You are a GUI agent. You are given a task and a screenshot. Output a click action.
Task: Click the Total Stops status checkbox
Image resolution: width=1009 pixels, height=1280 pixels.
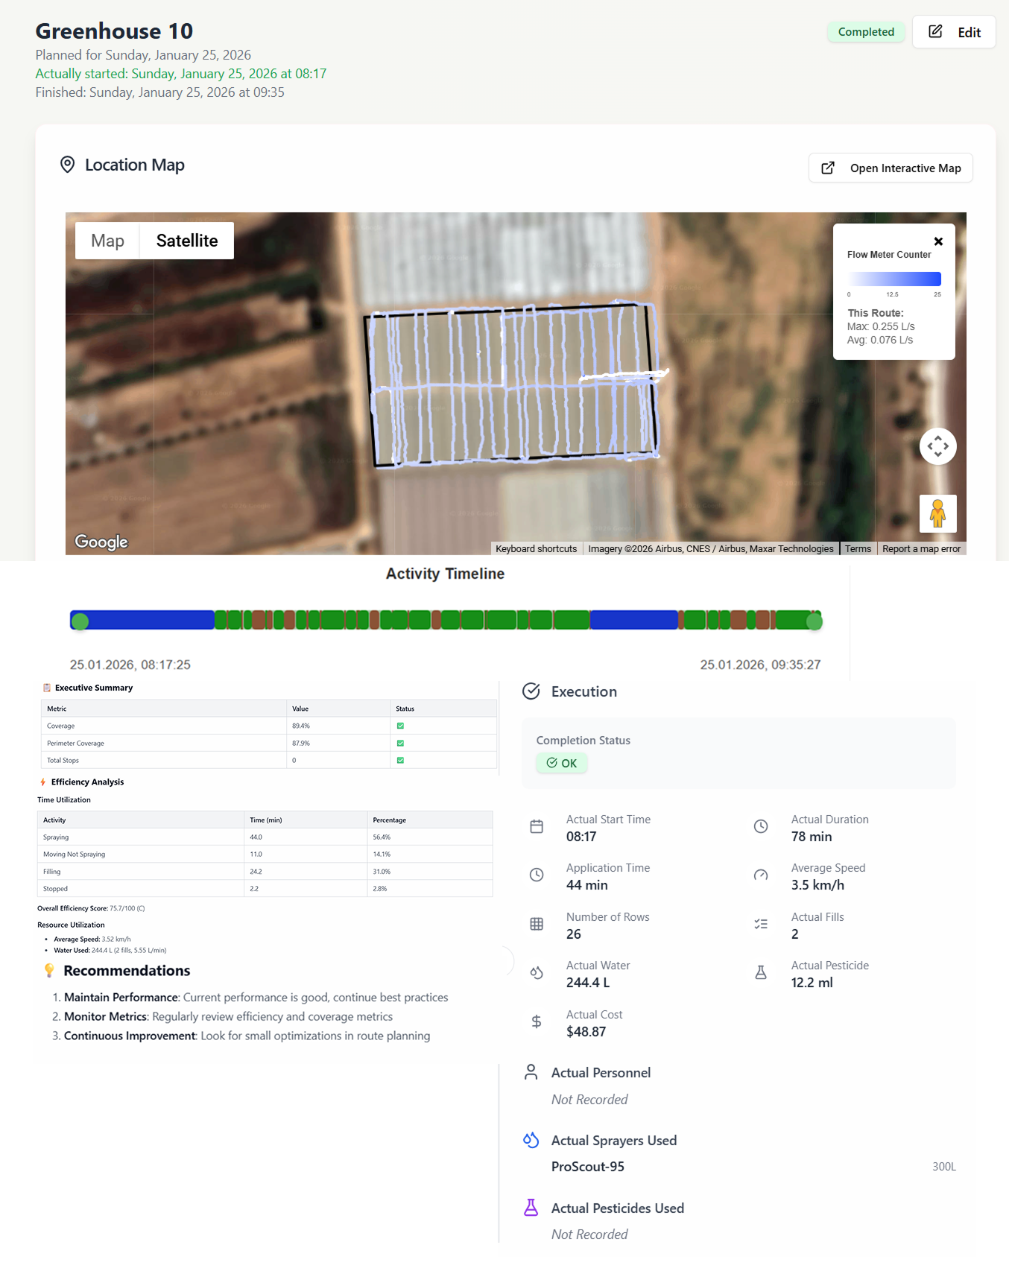coord(400,761)
